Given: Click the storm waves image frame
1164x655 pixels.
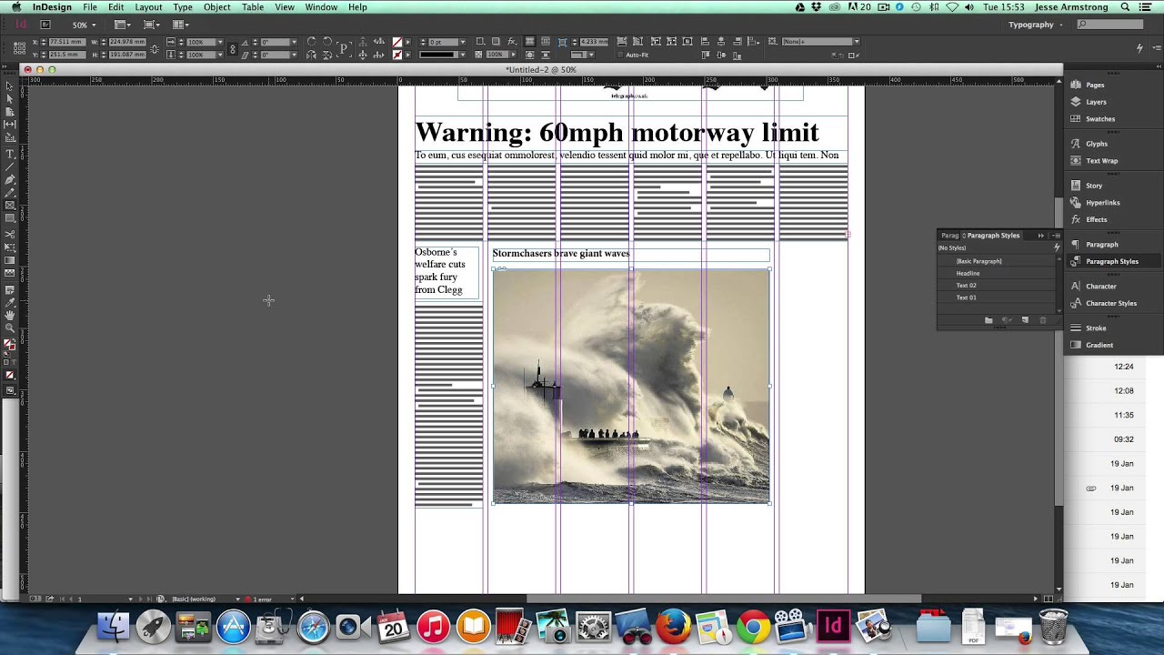Looking at the screenshot, I should 631,386.
